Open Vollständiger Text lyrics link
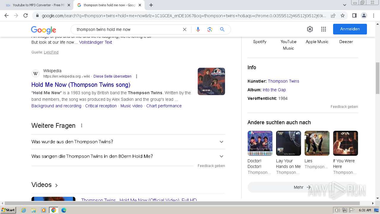 click(x=96, y=42)
